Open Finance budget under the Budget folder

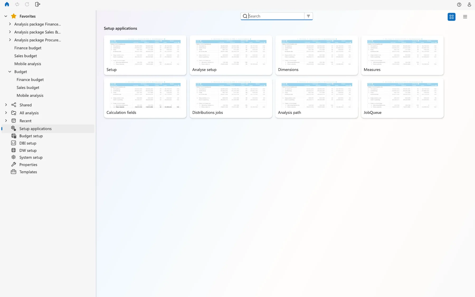tap(30, 79)
